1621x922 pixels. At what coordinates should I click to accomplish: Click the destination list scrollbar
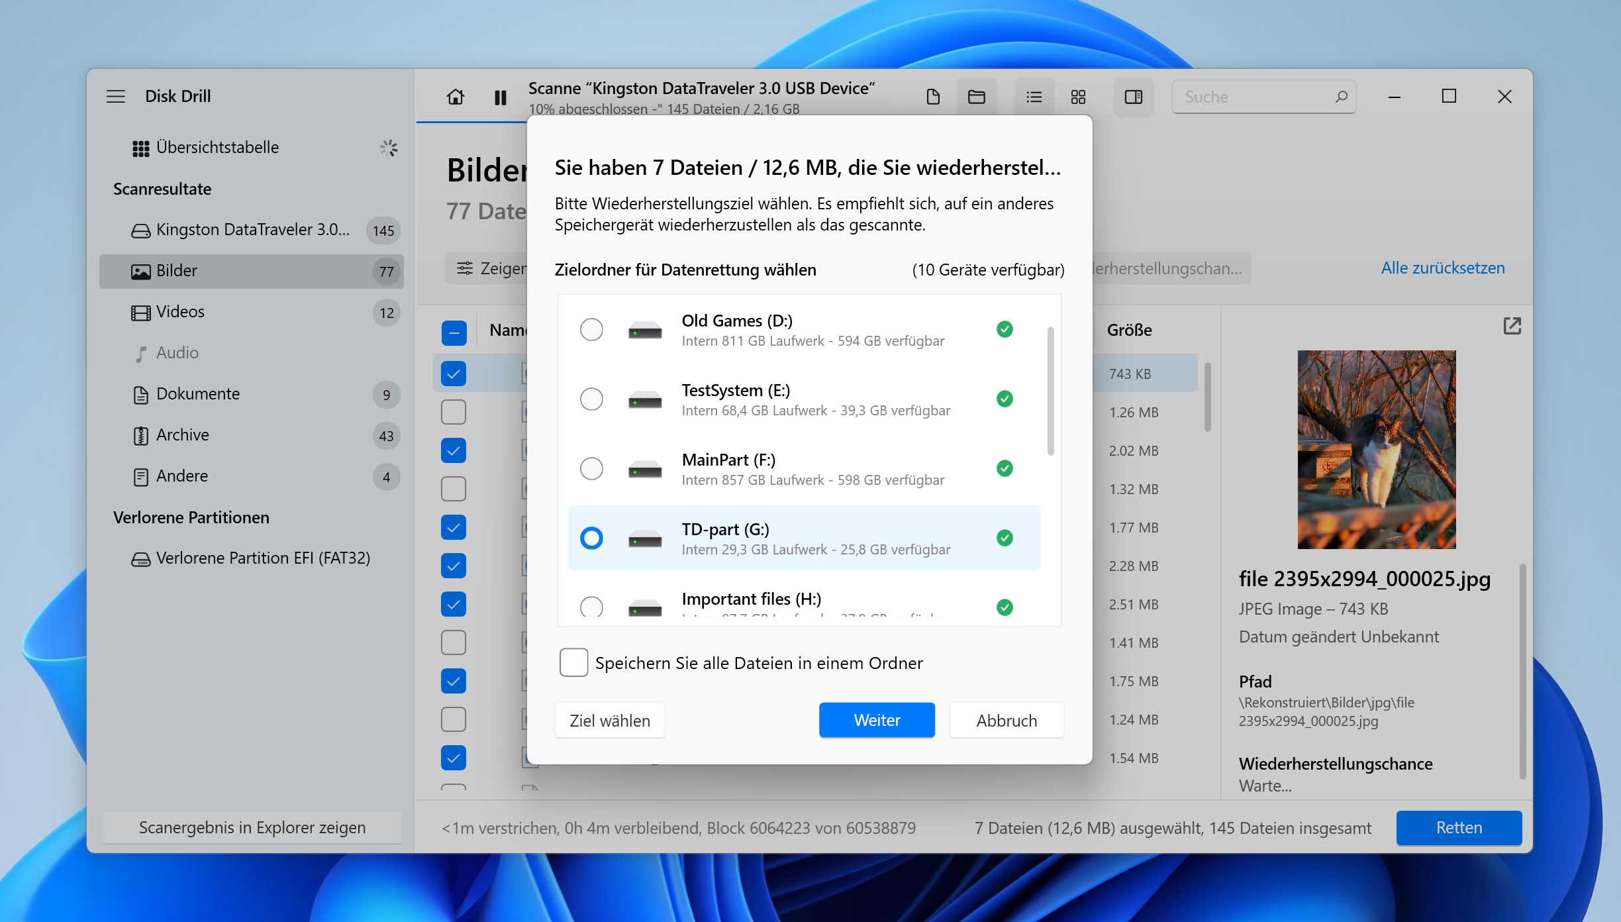click(x=1051, y=391)
